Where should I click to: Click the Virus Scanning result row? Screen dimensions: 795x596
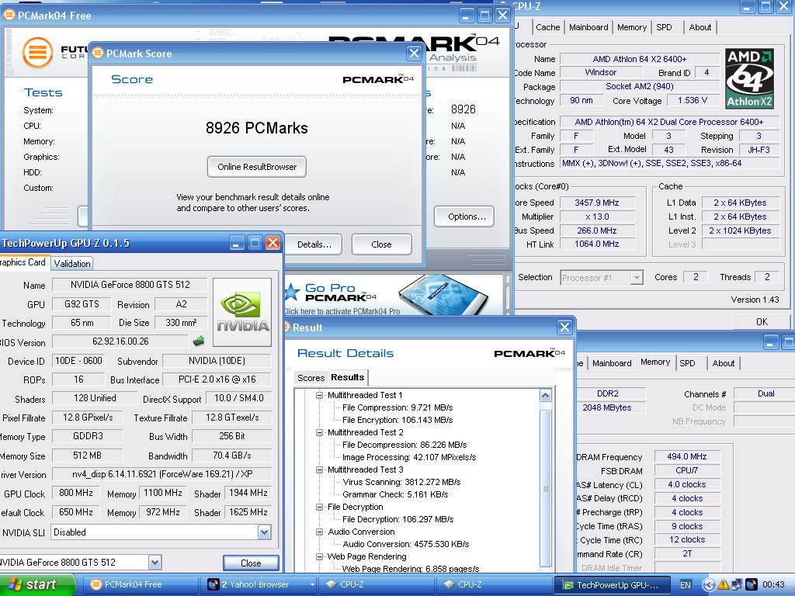(401, 482)
